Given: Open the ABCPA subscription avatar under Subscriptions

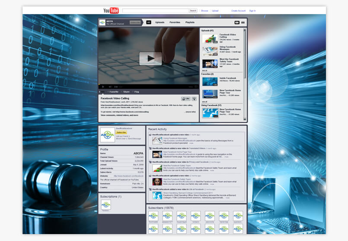Looking at the screenshot, I should tap(106, 204).
